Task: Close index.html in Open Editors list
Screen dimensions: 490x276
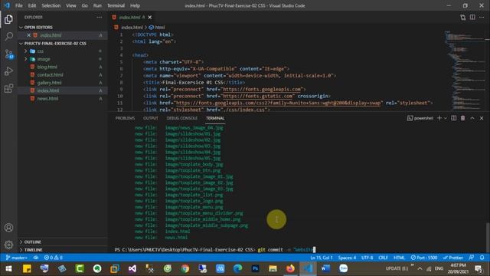Action: pos(29,35)
